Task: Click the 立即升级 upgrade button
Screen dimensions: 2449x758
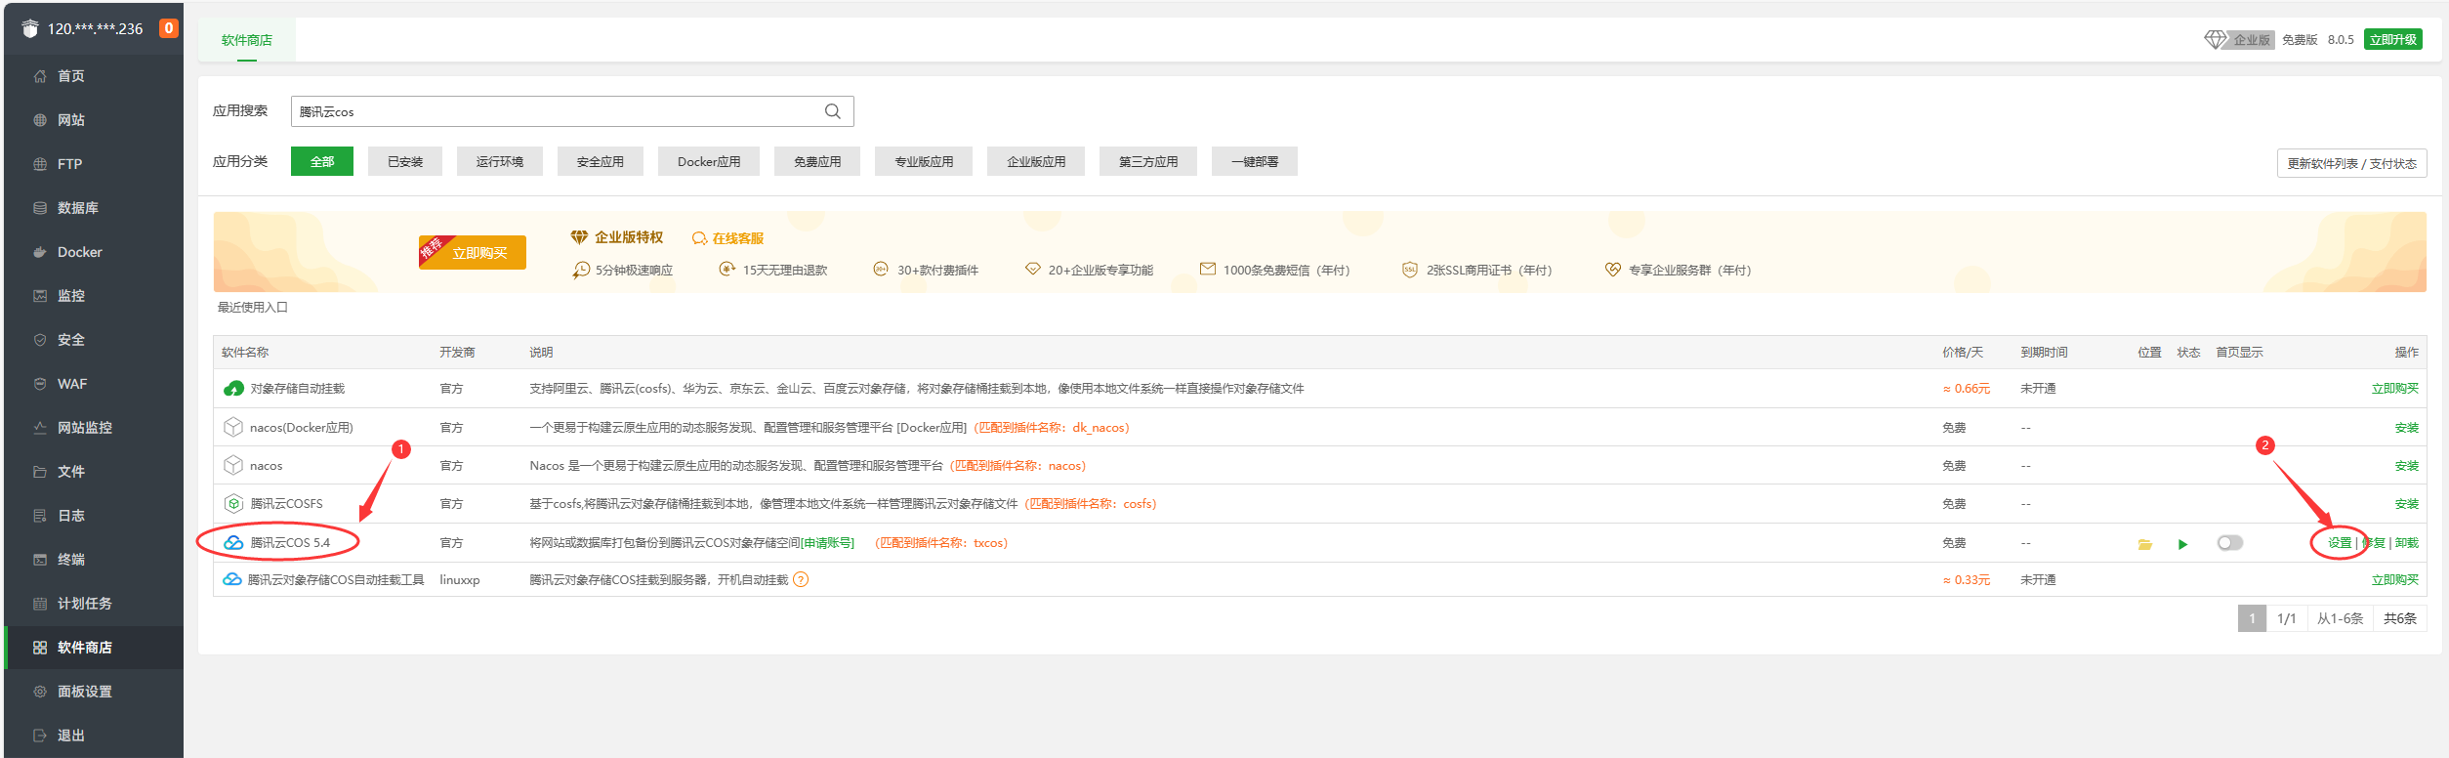Action: point(2392,40)
